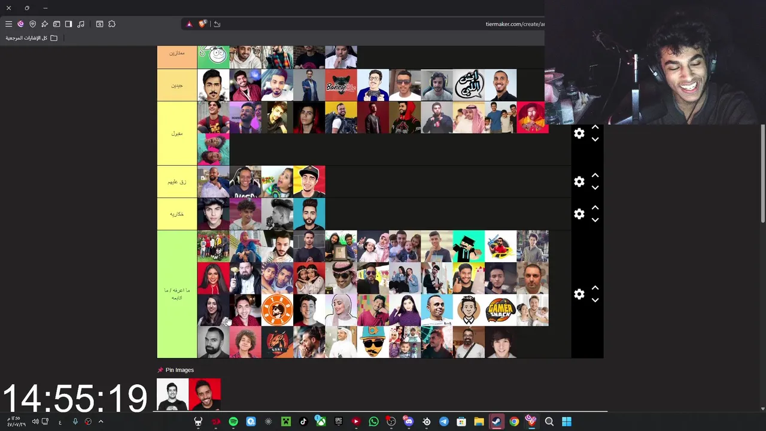Image resolution: width=766 pixels, height=431 pixels.
Task: Open File Explorer from the taskbar
Action: 479,421
